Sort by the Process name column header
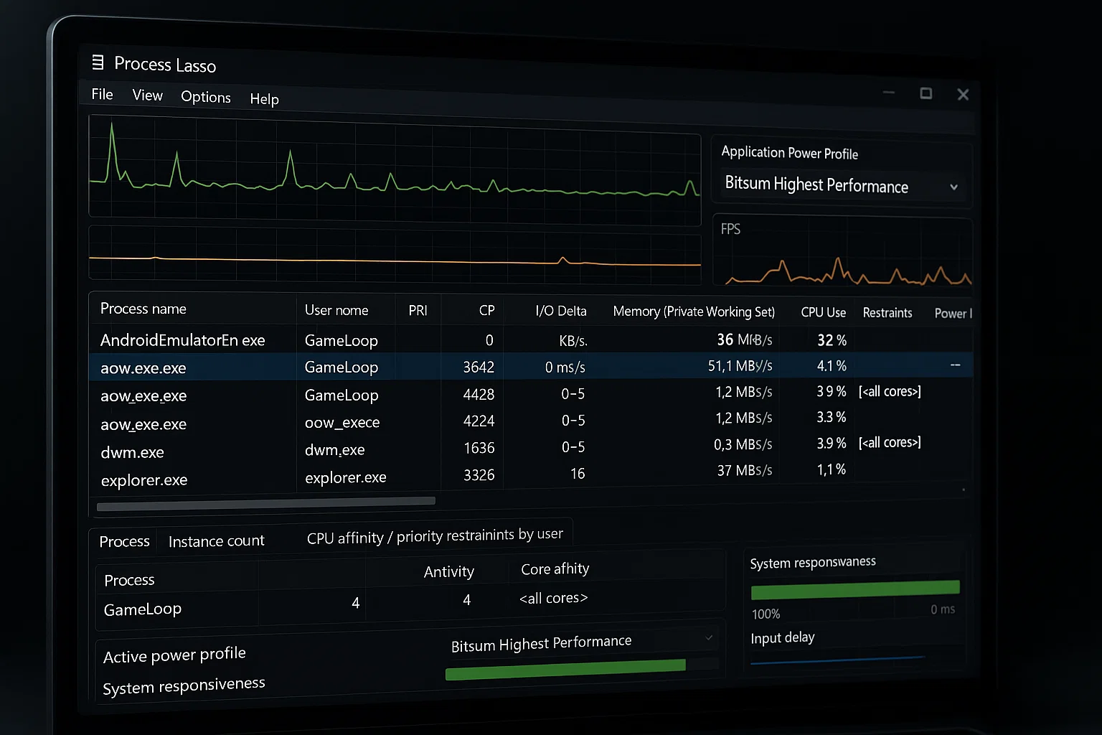This screenshot has width=1102, height=735. pos(143,309)
